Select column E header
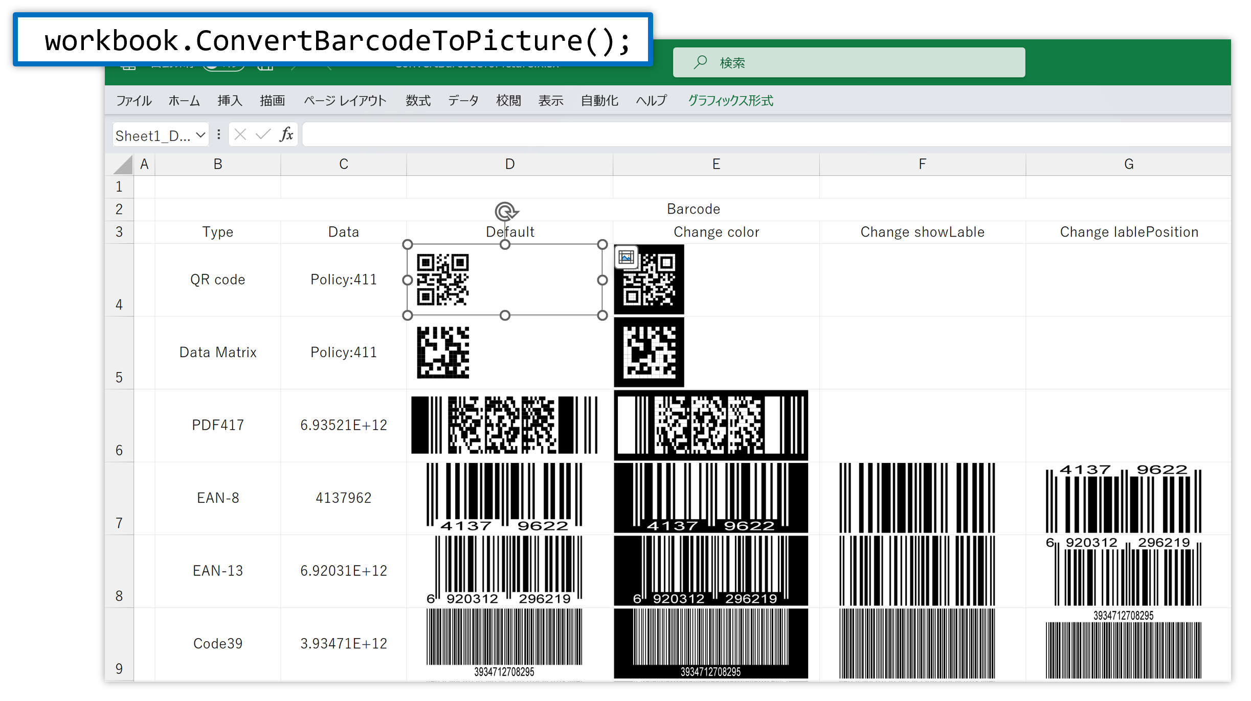The height and width of the screenshot is (701, 1251). [716, 165]
